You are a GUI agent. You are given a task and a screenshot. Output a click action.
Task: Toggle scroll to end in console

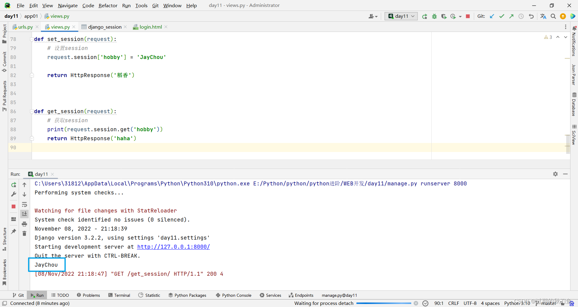[x=24, y=214]
